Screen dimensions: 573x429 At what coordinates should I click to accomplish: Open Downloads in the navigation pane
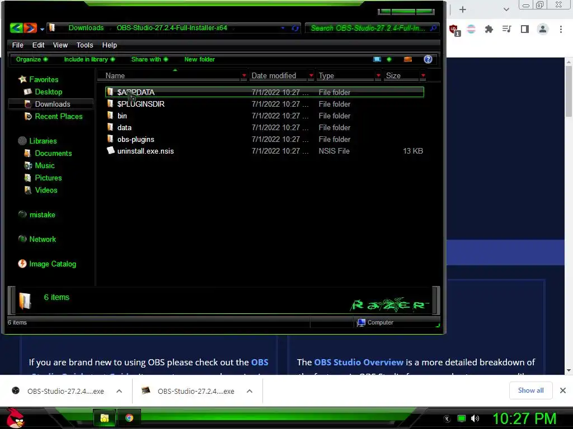(52, 104)
